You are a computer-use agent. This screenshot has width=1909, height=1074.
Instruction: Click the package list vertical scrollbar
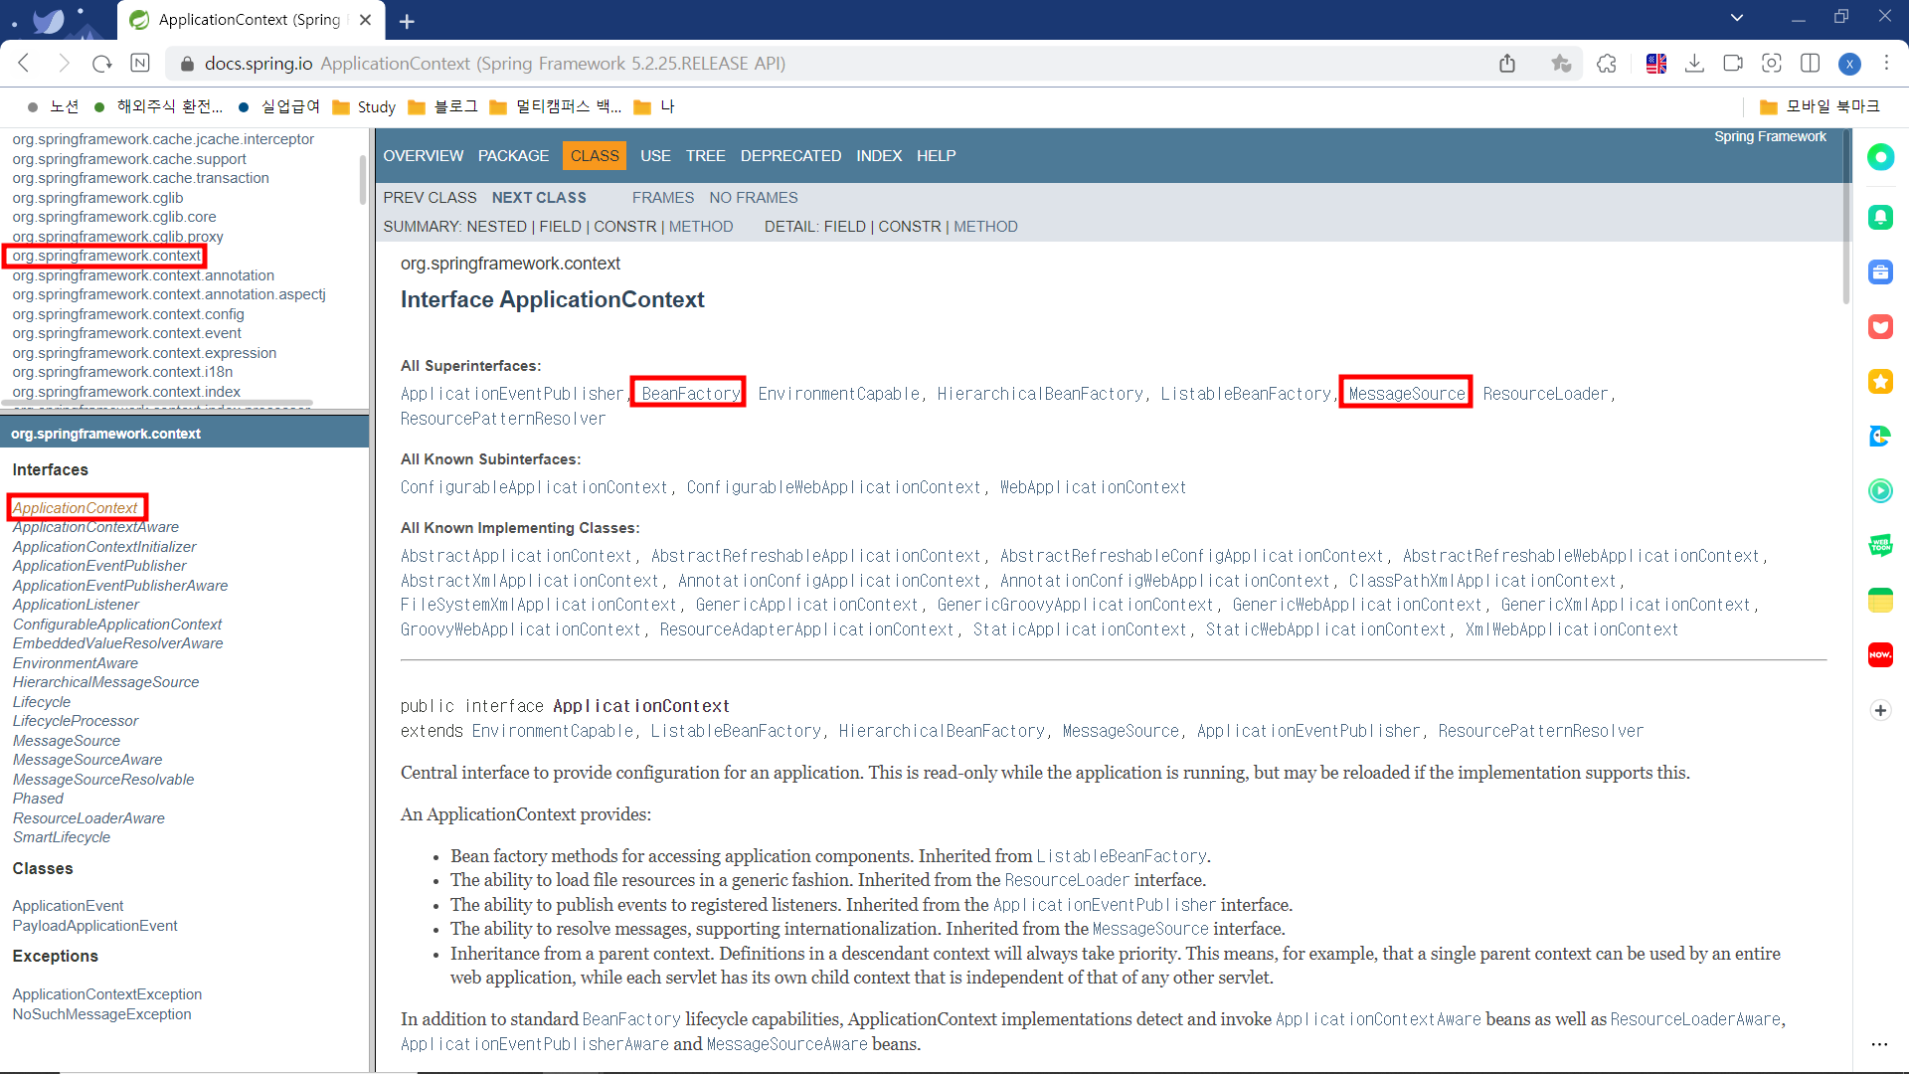point(363,179)
